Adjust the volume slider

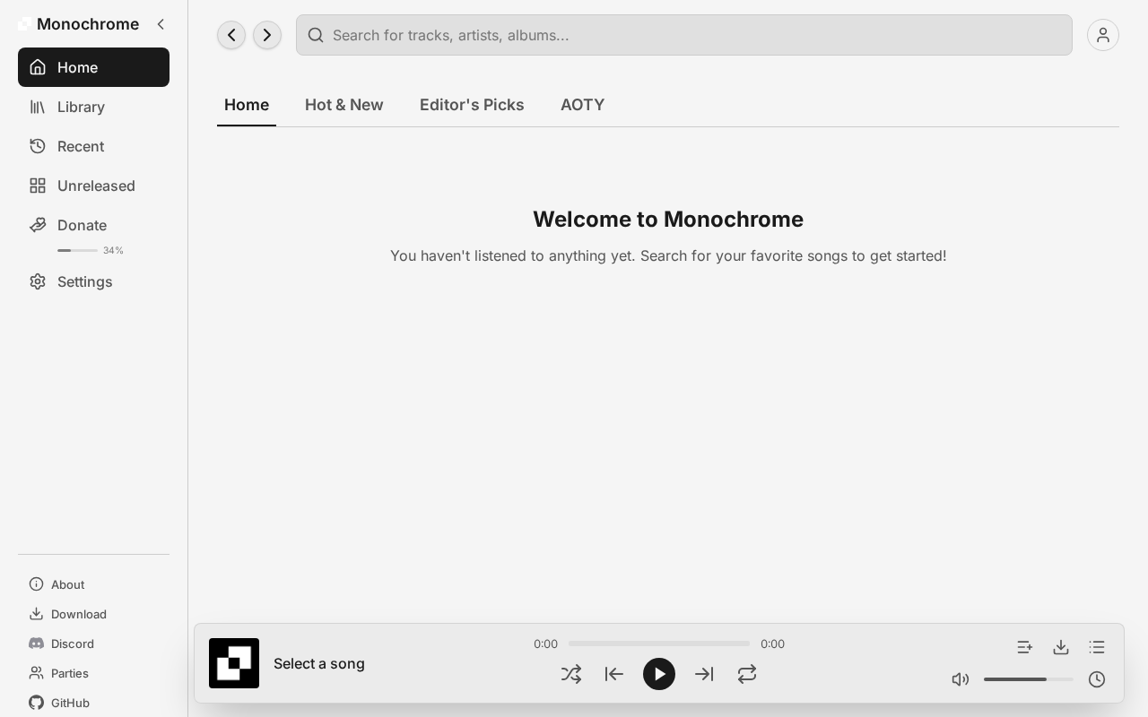1029,679
